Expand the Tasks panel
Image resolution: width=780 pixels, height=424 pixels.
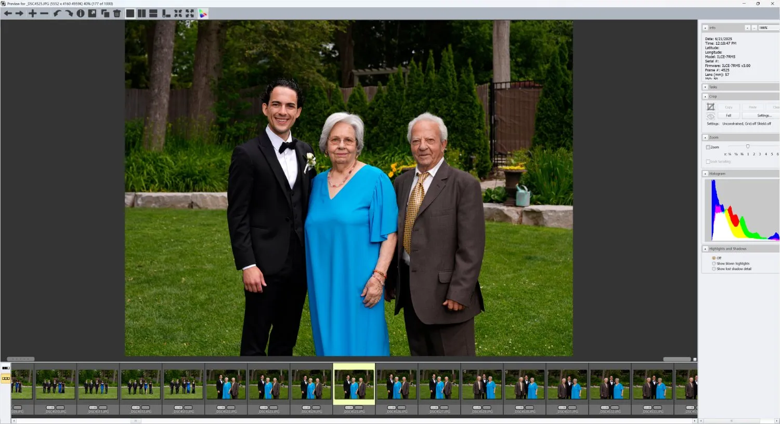pos(706,87)
